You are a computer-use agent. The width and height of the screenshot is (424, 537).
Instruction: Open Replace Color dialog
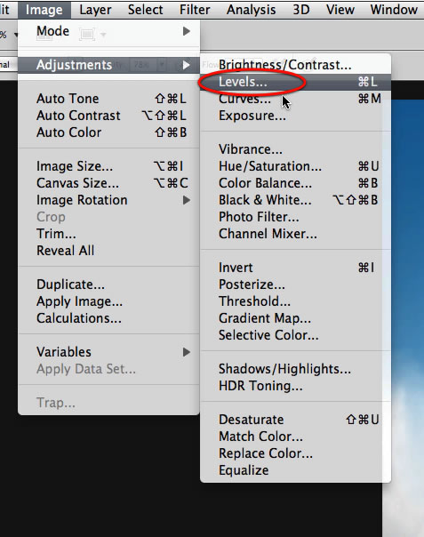(x=296, y=453)
